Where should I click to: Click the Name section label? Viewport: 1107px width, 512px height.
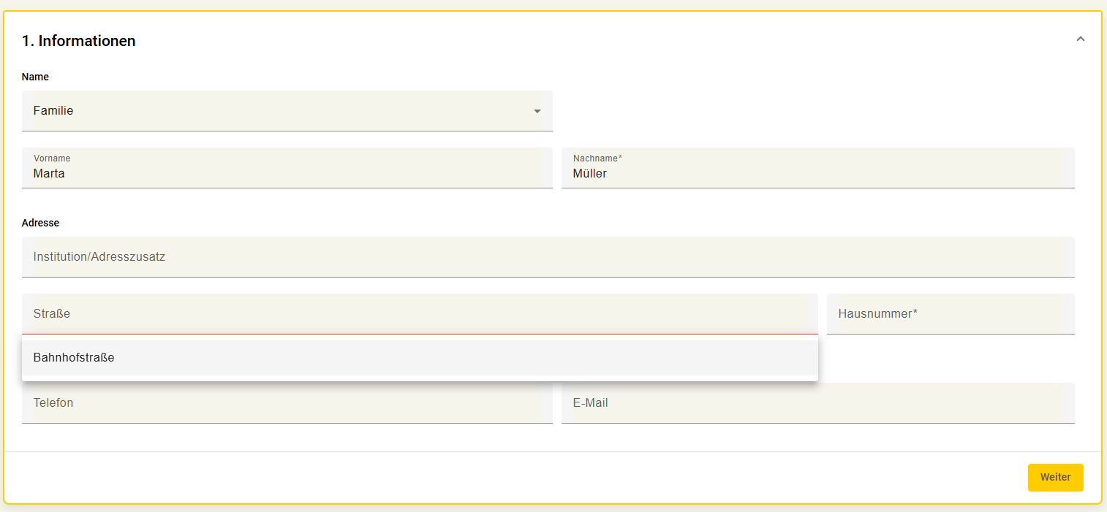pos(35,77)
